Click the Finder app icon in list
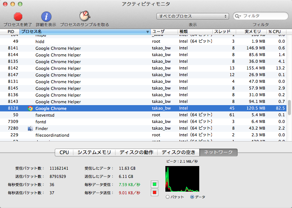The image size is (292, 208). tap(30, 129)
